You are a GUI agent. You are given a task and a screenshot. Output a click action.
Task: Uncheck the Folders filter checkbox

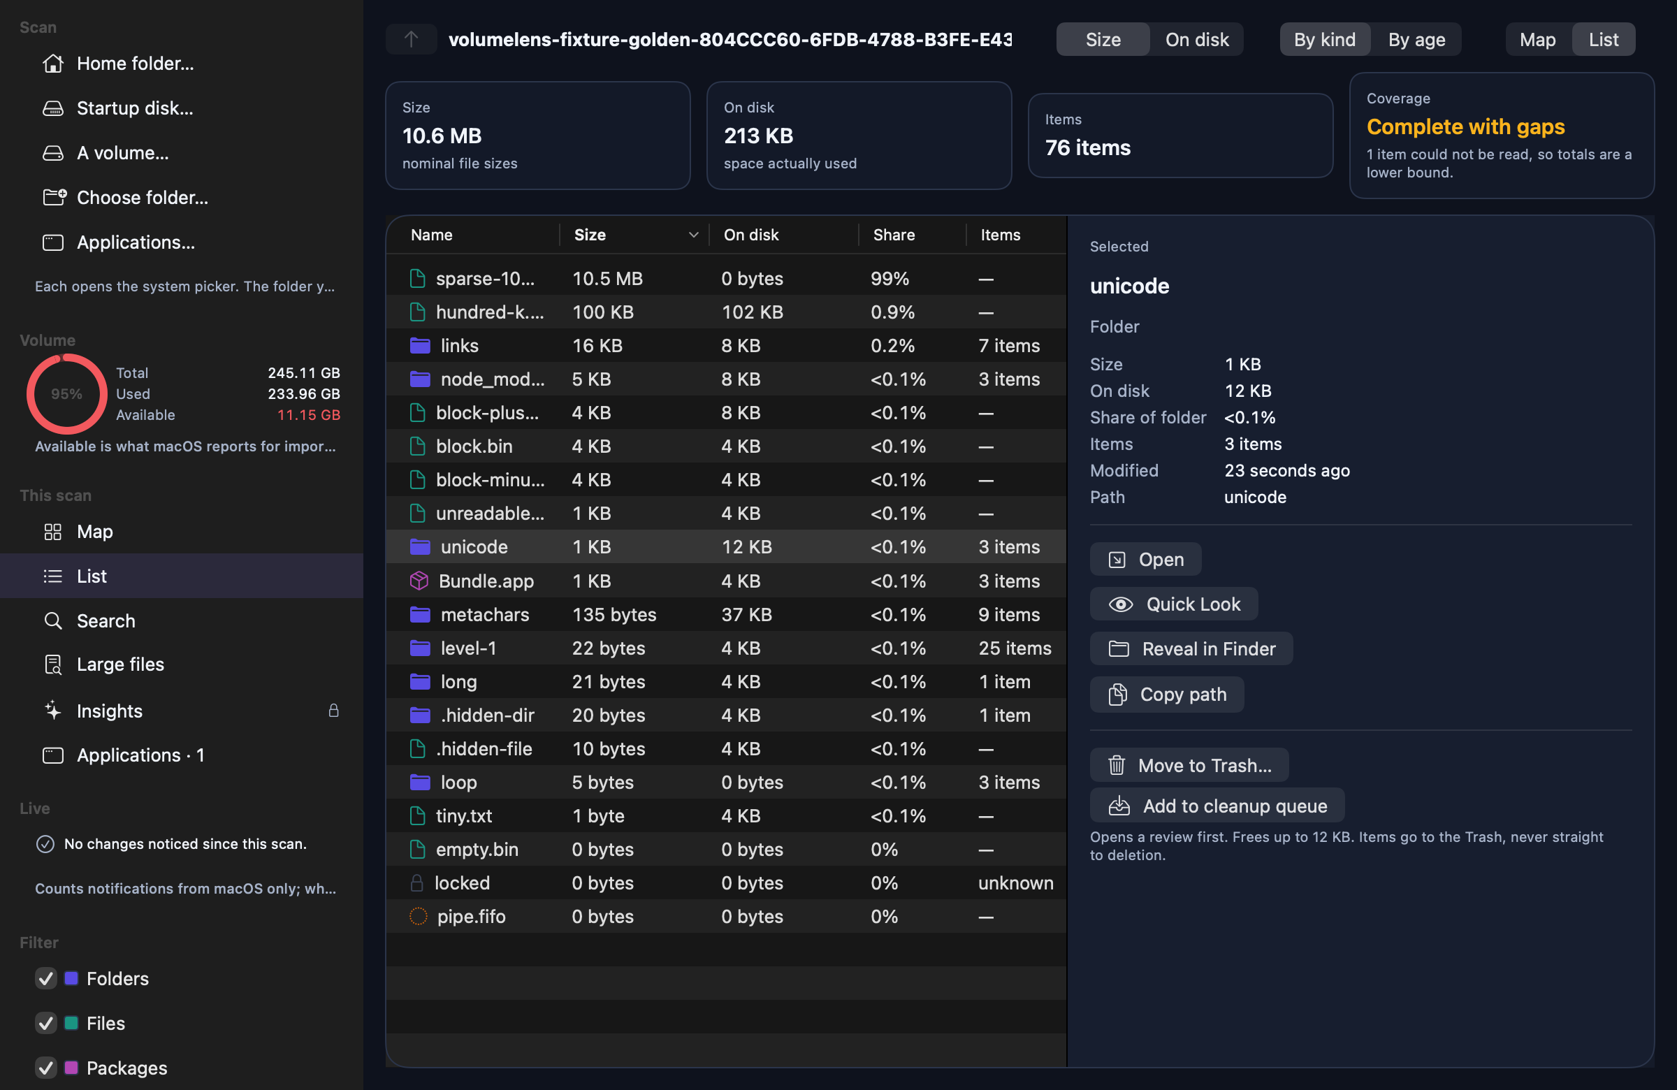click(46, 978)
